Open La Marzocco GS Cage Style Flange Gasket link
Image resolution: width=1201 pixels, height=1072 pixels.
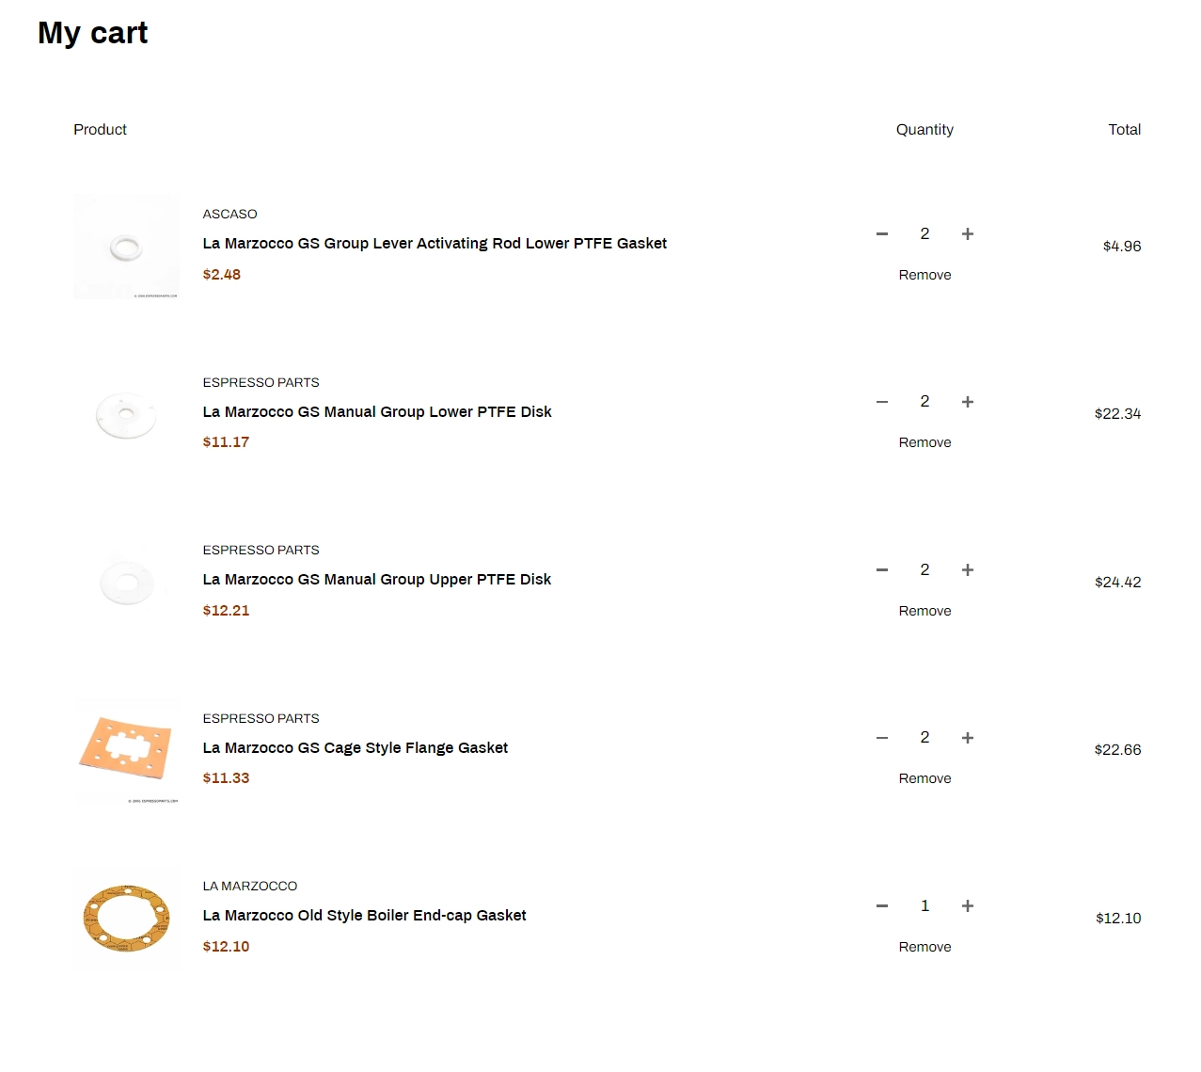click(355, 747)
